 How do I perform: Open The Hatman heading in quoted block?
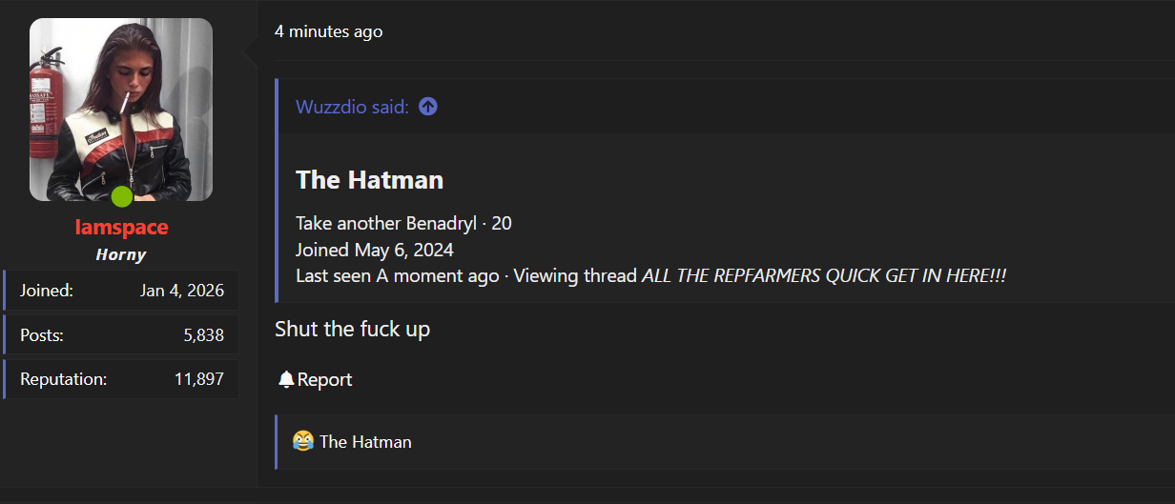369,179
